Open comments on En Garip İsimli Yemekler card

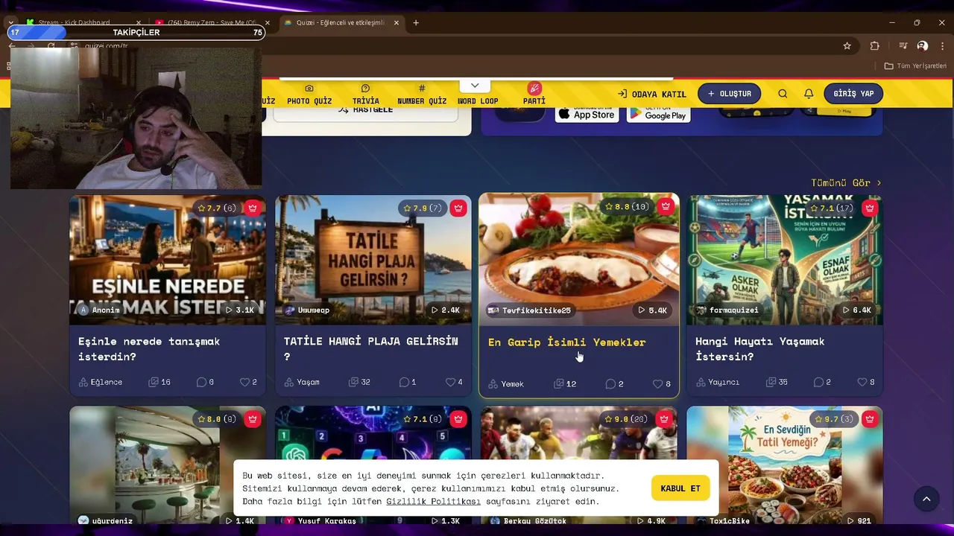click(610, 384)
